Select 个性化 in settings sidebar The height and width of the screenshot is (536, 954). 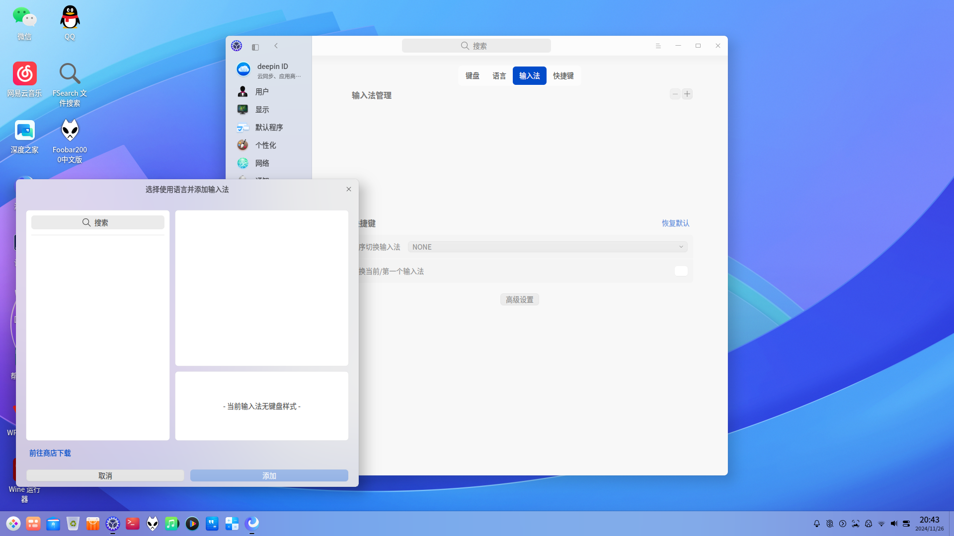(x=269, y=145)
